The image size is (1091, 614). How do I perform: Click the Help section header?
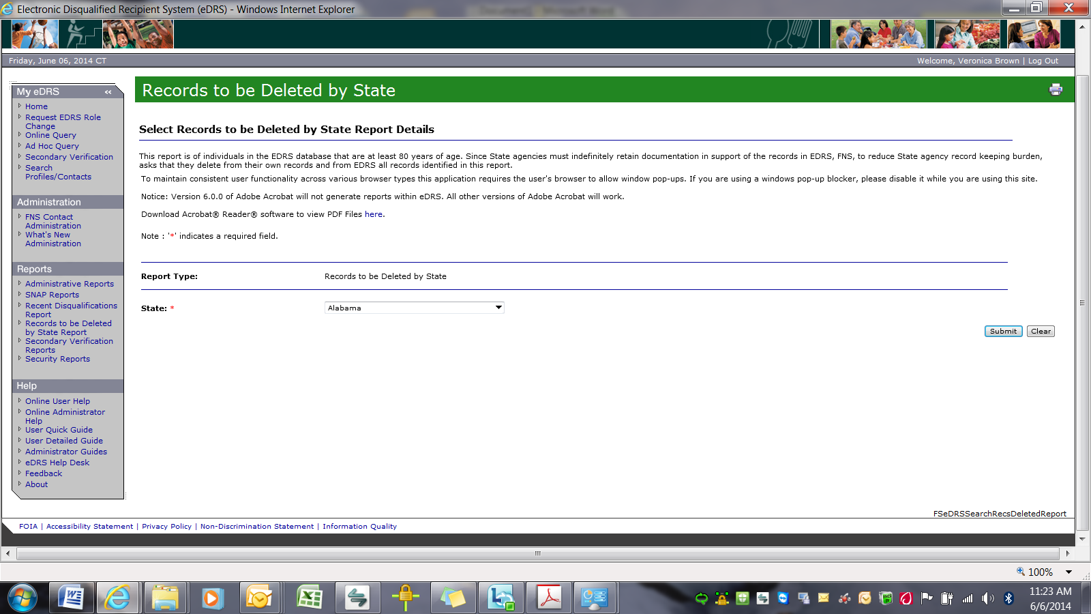[x=68, y=385]
